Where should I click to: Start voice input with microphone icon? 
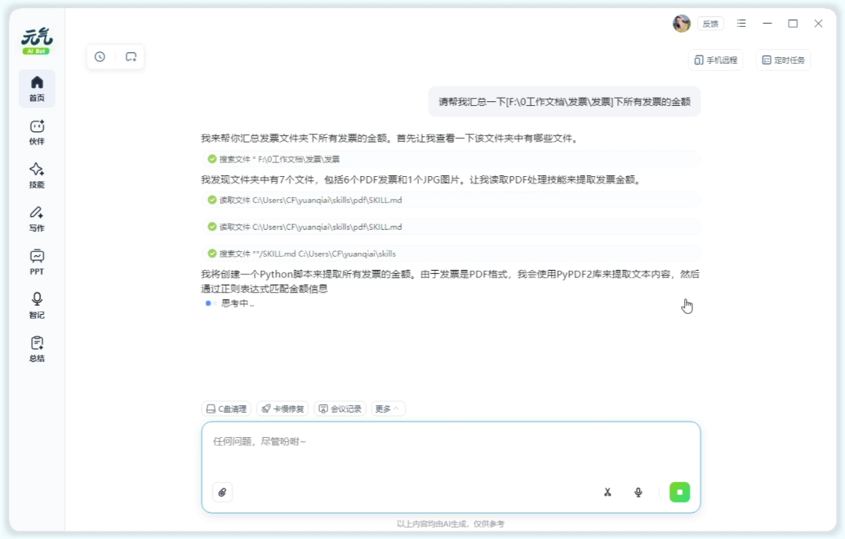pyautogui.click(x=638, y=493)
